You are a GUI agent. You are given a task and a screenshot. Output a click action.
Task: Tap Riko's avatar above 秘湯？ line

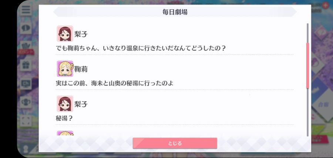[65, 104]
